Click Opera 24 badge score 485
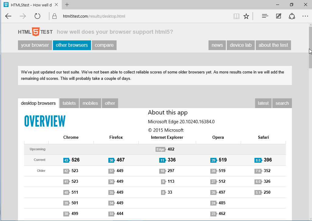This screenshot has height=221, width=312. point(213,203)
